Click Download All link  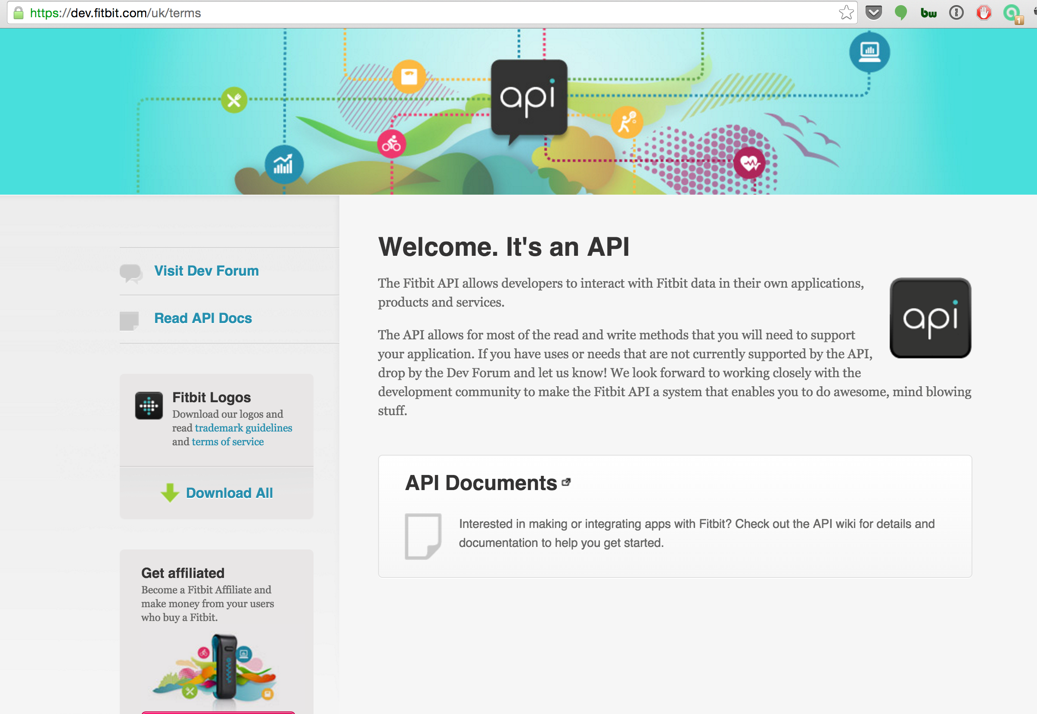click(x=229, y=493)
